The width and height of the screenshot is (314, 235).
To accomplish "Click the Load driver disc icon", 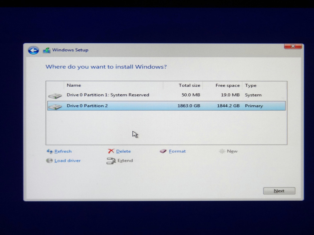I will coord(49,160).
